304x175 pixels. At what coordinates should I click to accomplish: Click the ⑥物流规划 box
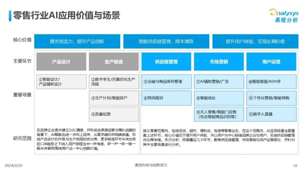pos(166,98)
